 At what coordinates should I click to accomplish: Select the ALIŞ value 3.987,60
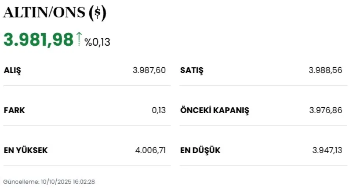[x=149, y=70]
